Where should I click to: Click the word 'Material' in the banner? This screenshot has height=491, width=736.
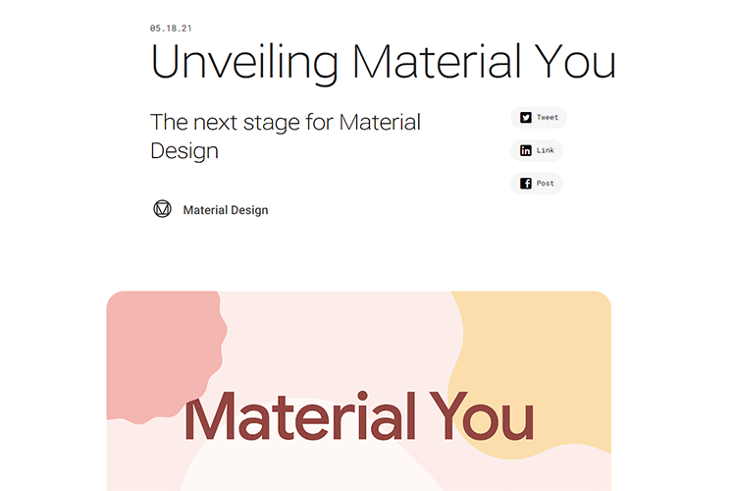pos(296,417)
